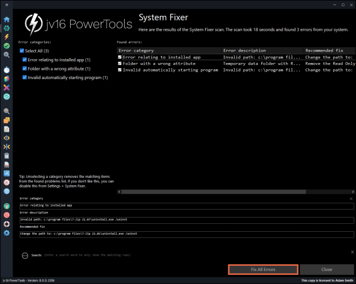Toggle Invalid automatically starting program (1) category
This screenshot has height=284, width=356.
click(24, 77)
